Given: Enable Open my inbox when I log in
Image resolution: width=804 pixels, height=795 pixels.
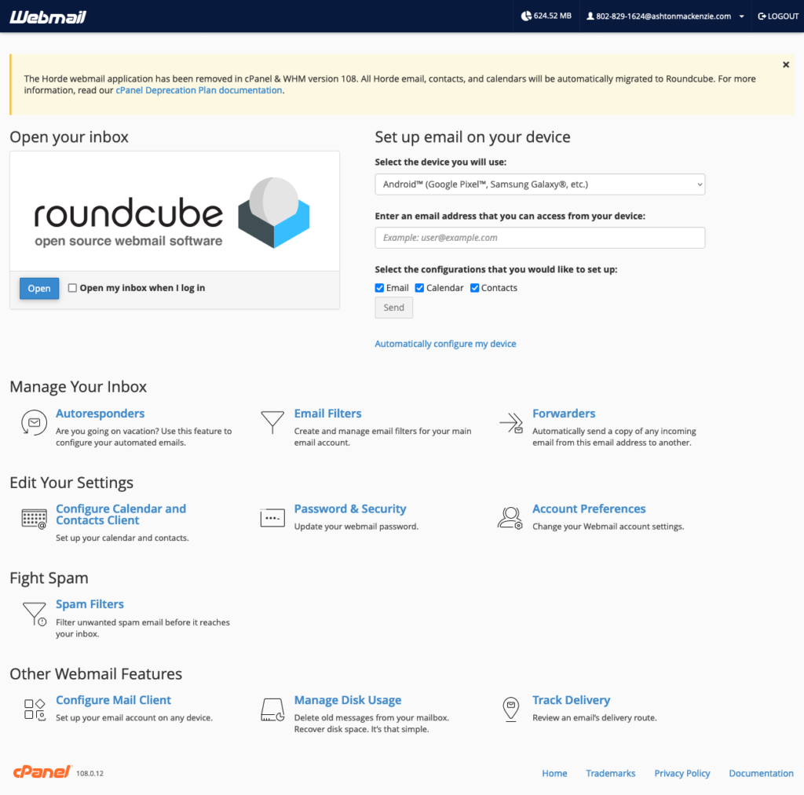Looking at the screenshot, I should (x=72, y=288).
